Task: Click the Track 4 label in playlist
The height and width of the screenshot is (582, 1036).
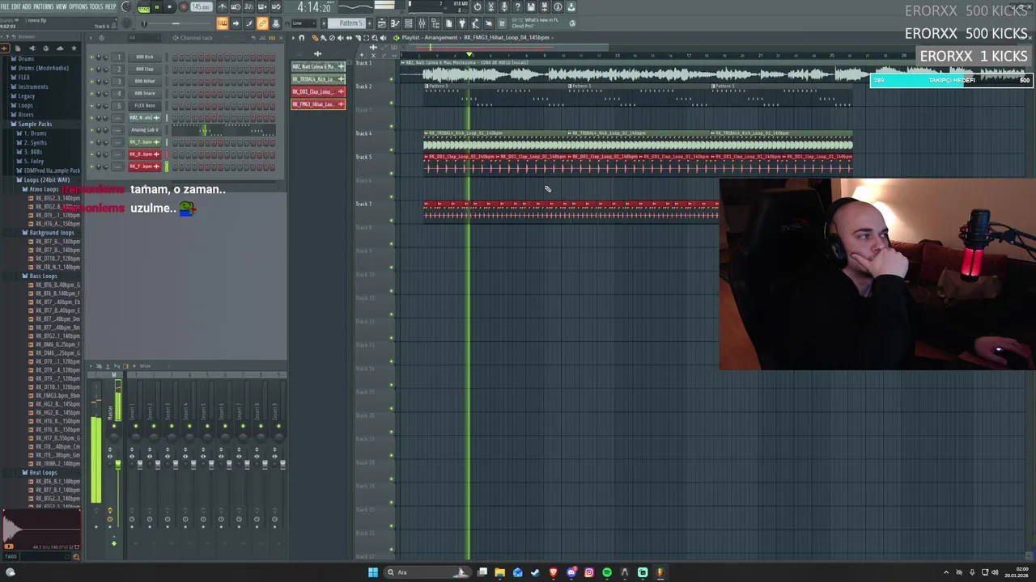Action: 364,133
